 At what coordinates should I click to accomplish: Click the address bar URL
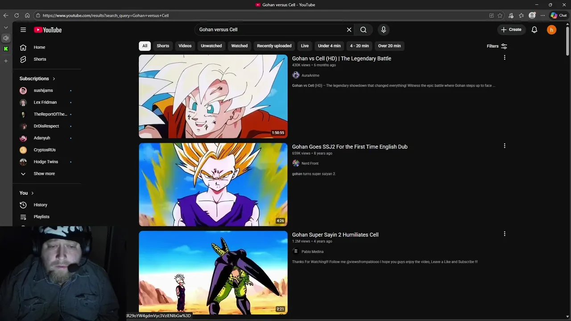106,16
